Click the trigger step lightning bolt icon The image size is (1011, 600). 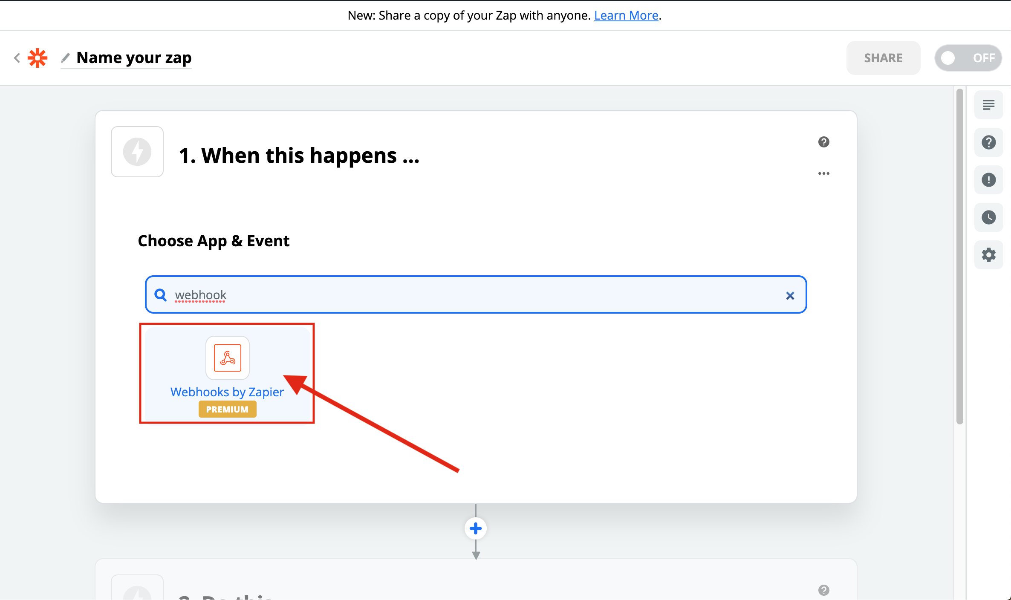point(137,152)
